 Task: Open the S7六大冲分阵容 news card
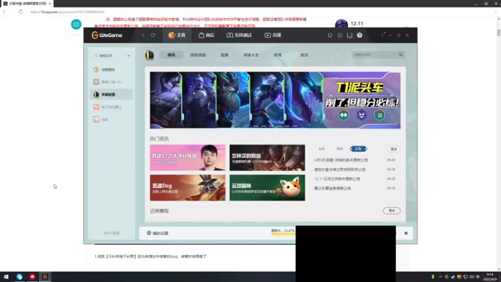[187, 158]
